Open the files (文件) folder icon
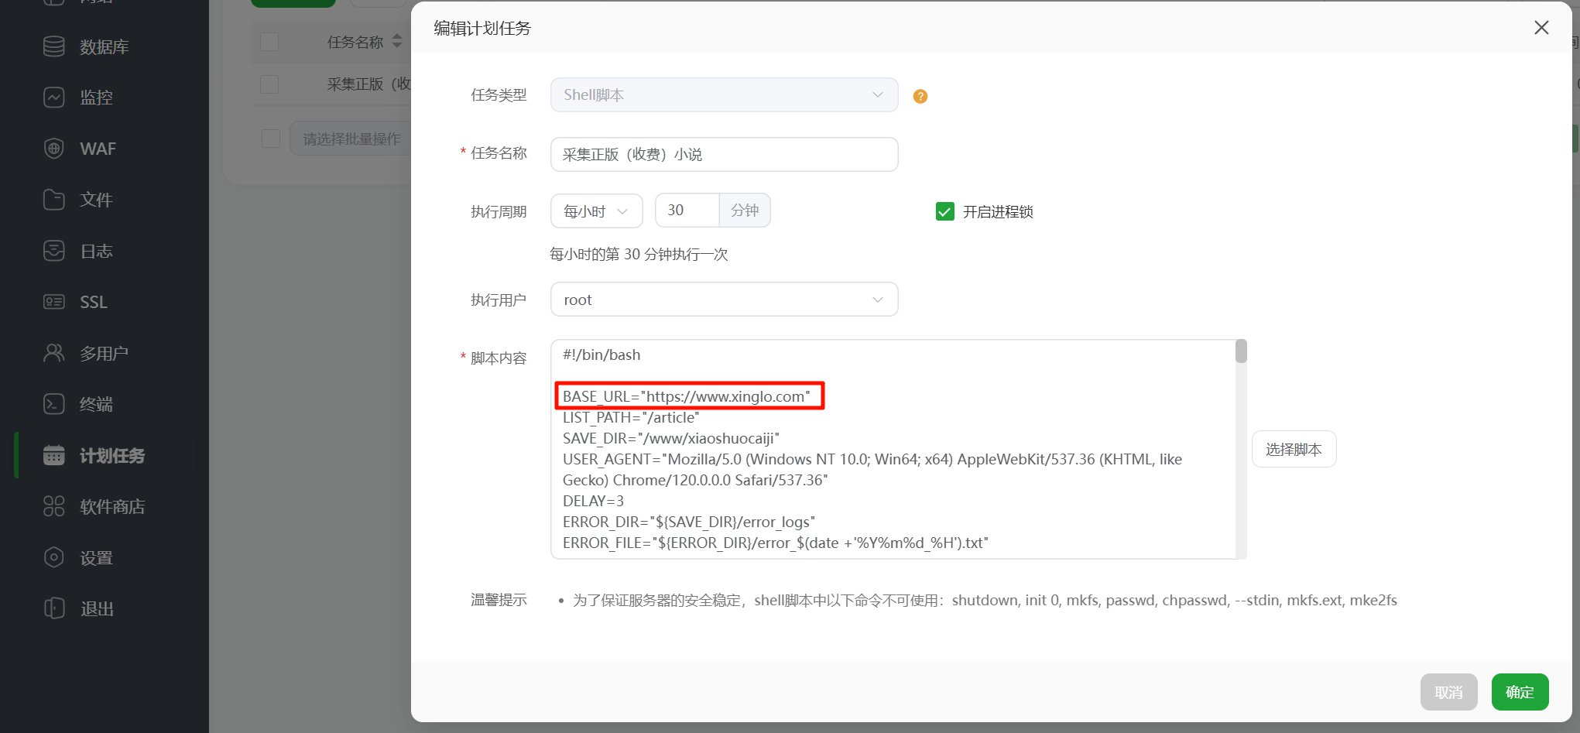The image size is (1580, 733). point(53,200)
